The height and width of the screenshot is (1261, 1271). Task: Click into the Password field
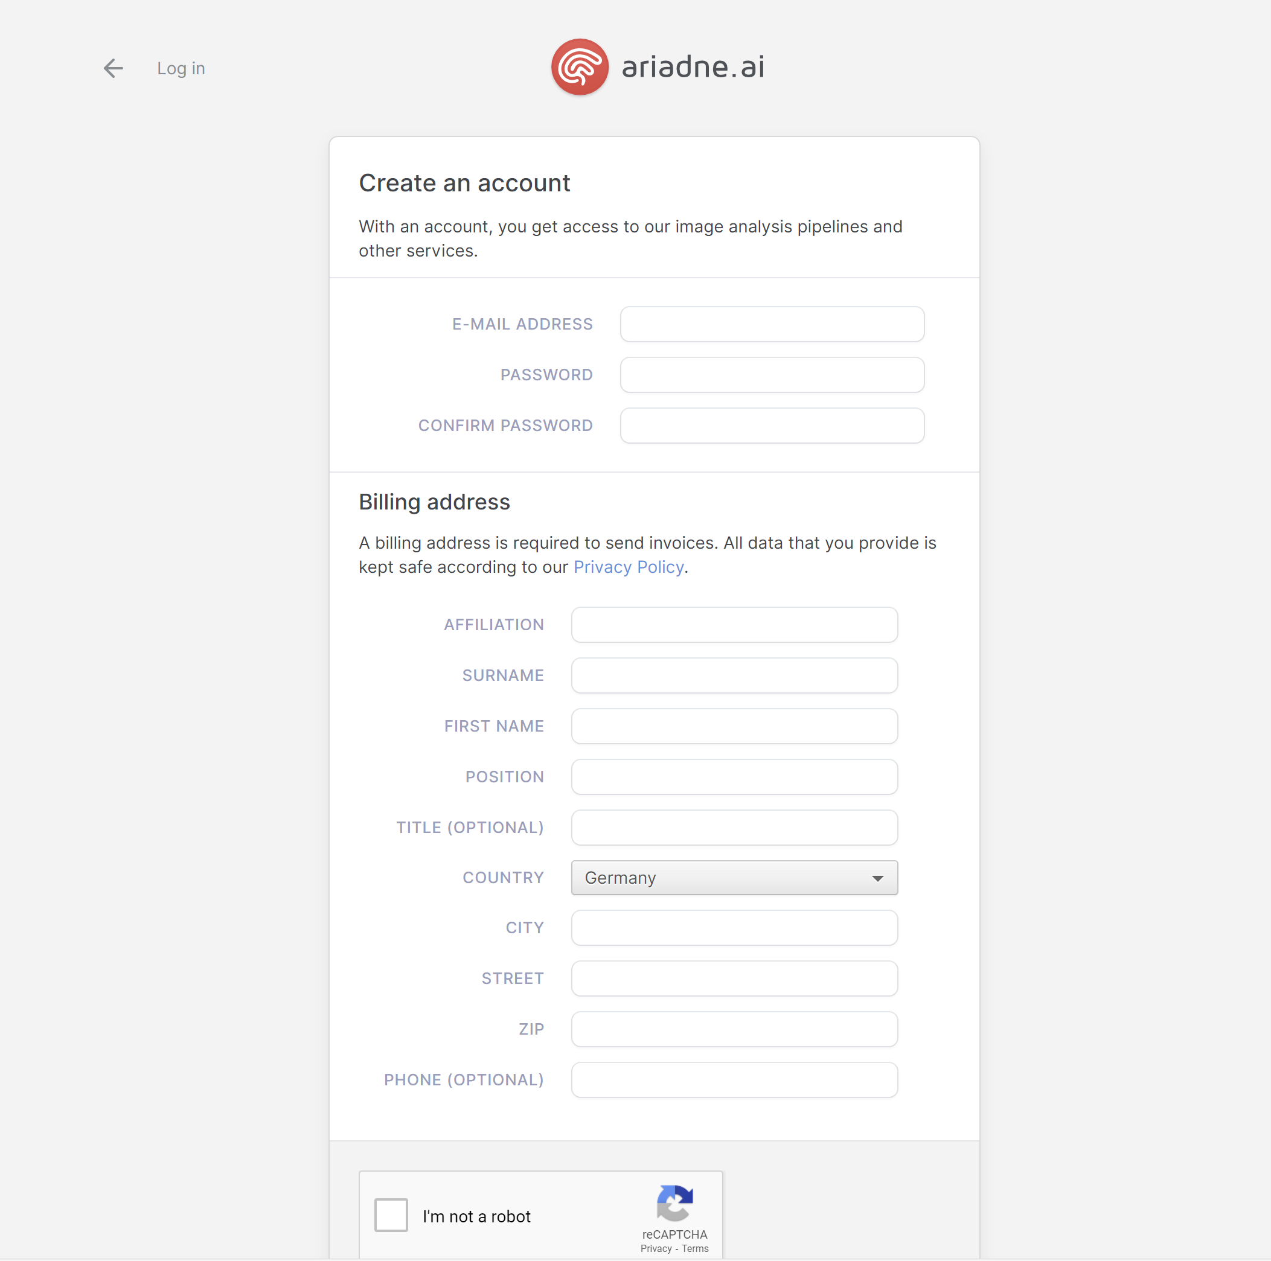(772, 375)
